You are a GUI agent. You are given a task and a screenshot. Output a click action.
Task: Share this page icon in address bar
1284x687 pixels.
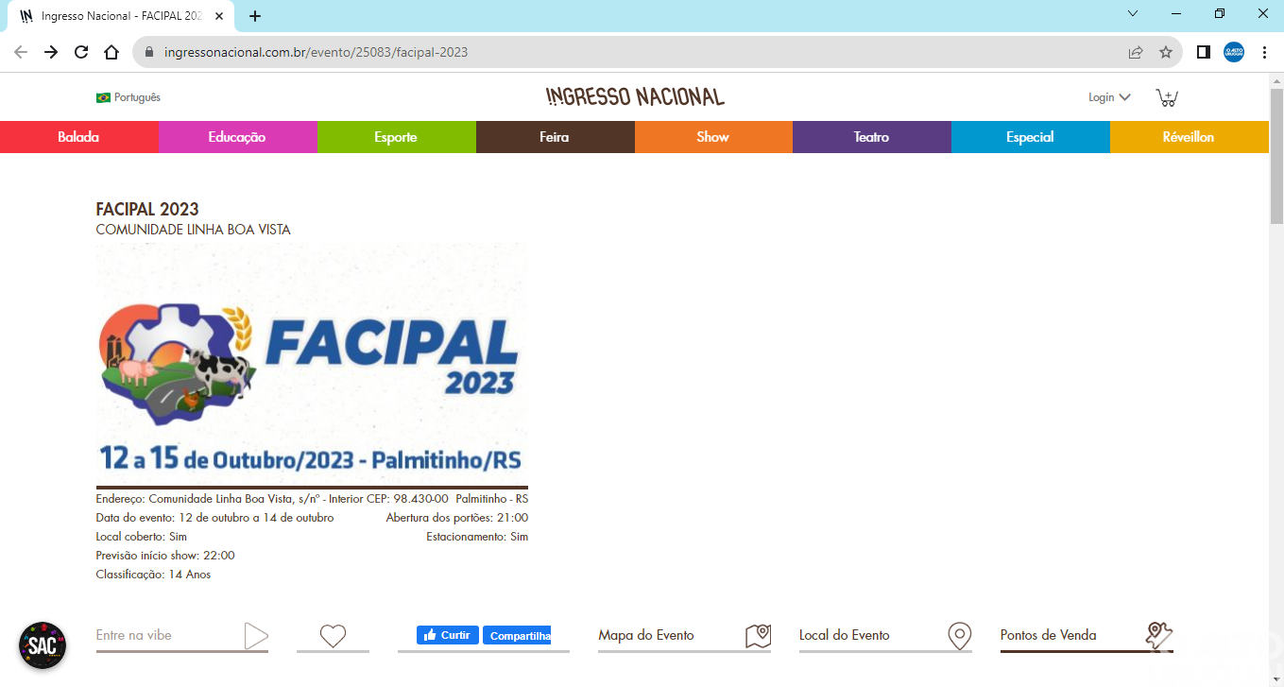coord(1136,52)
